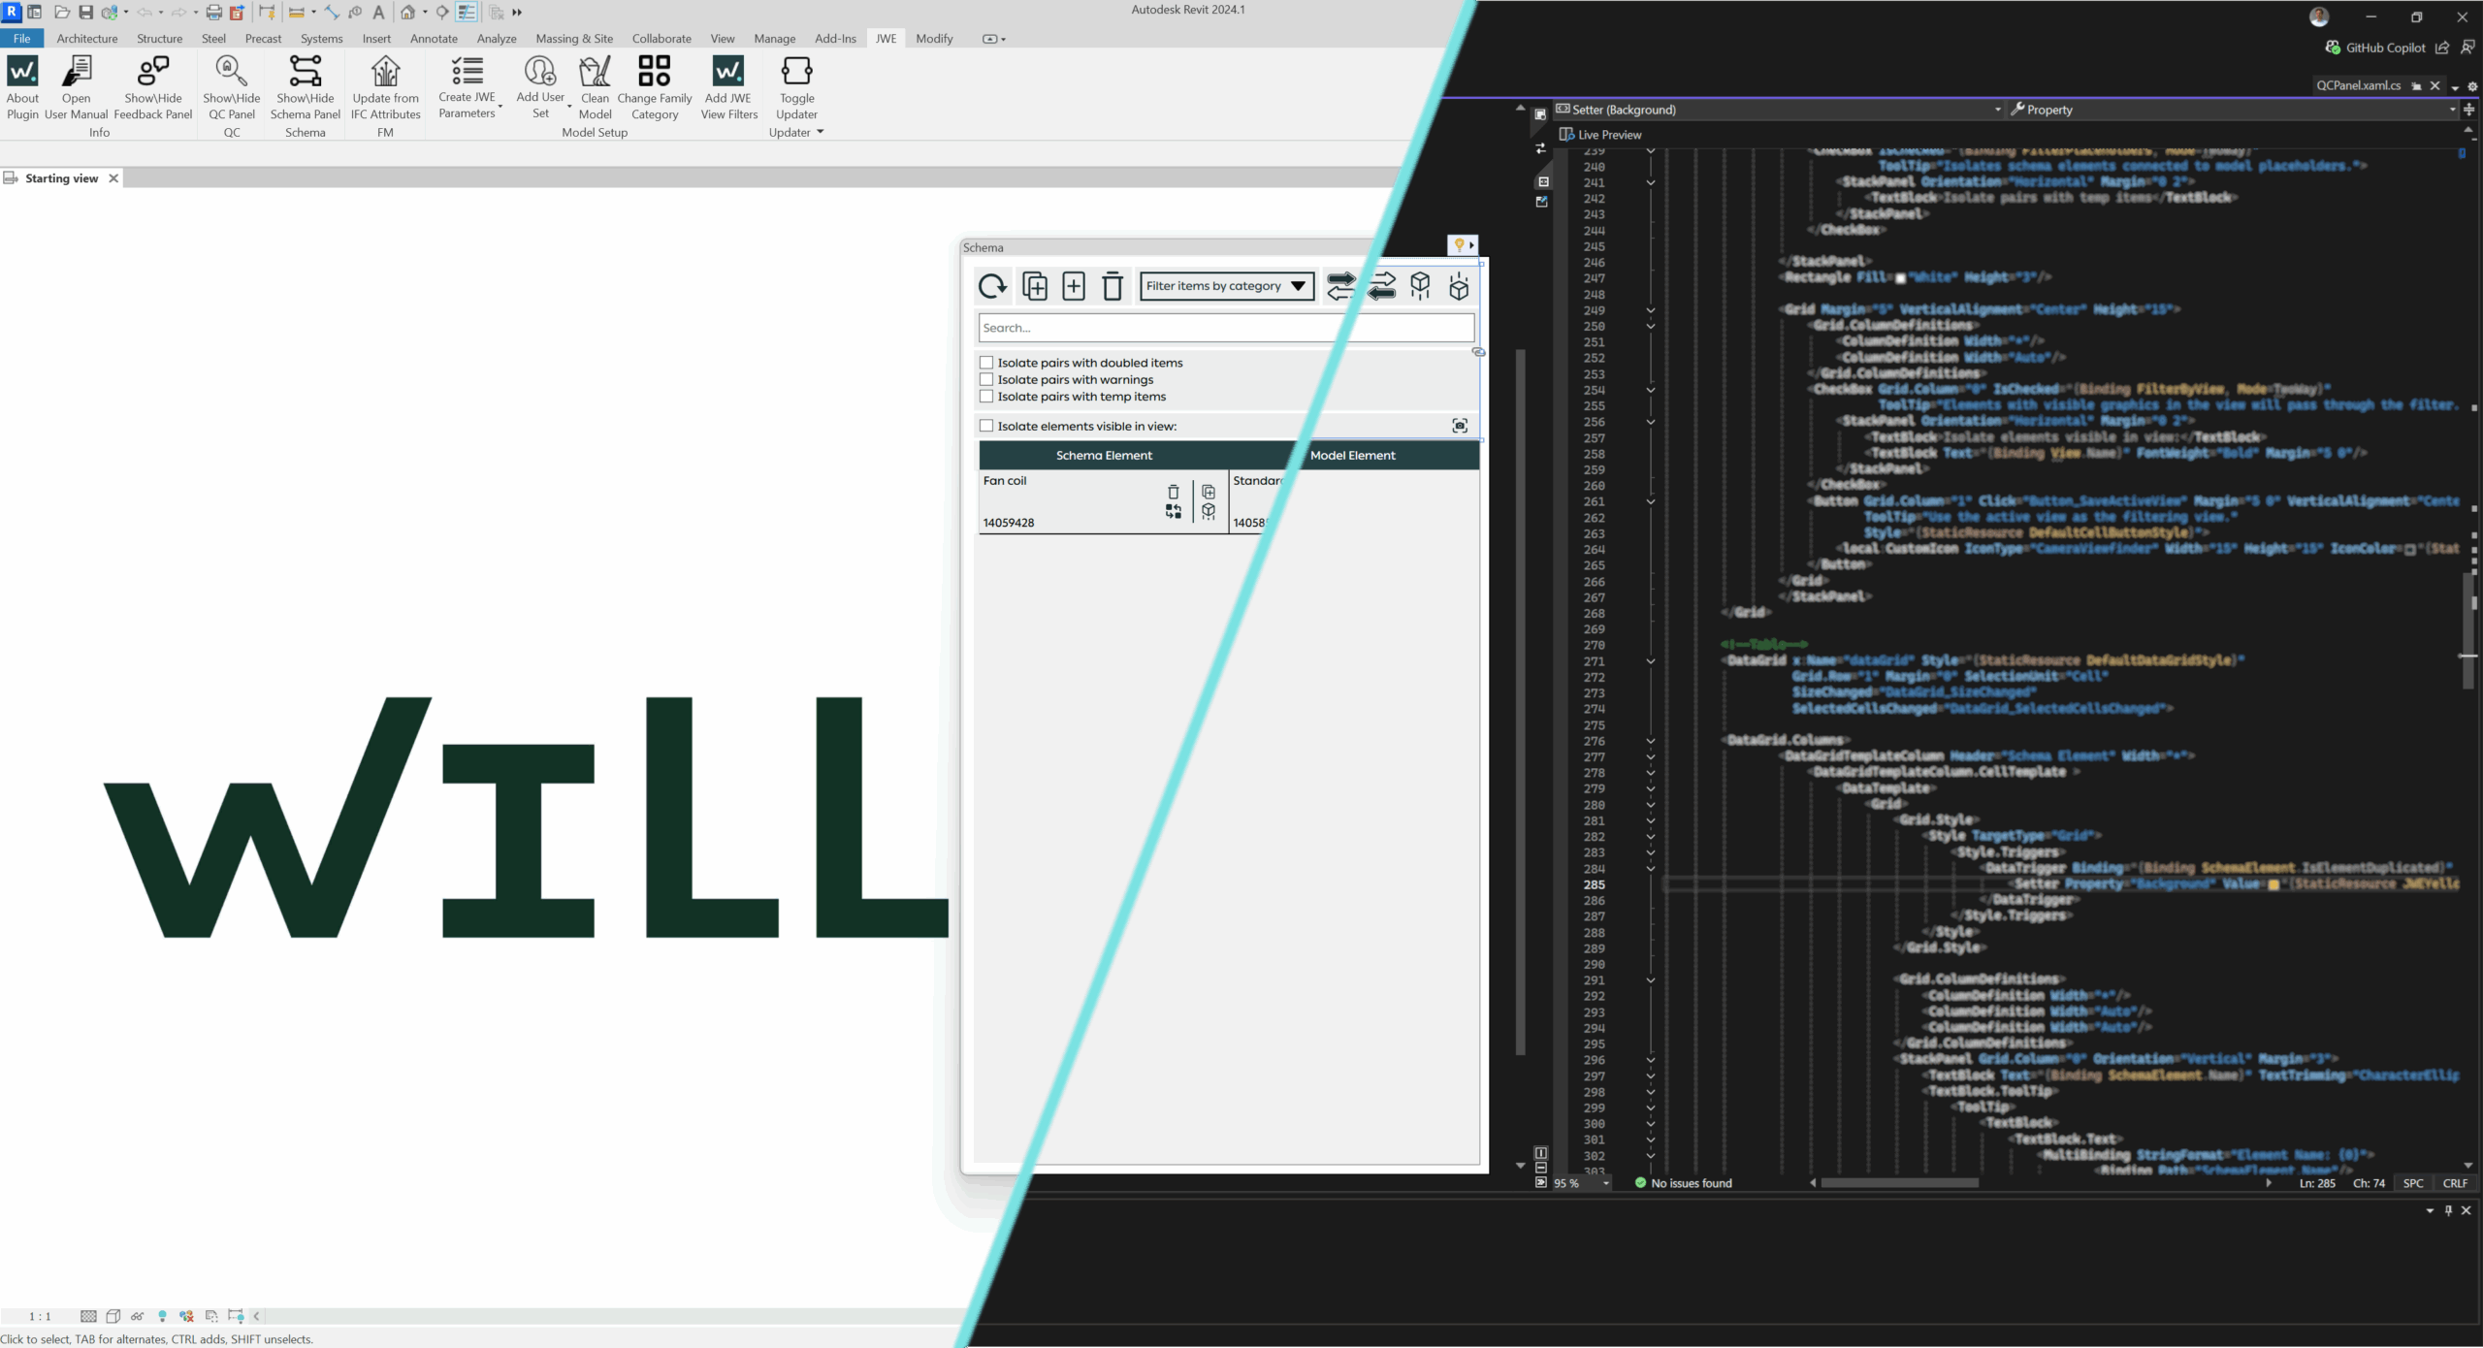Open the Collaborate ribbon tab
Image resolution: width=2483 pixels, height=1348 pixels.
pyautogui.click(x=661, y=38)
